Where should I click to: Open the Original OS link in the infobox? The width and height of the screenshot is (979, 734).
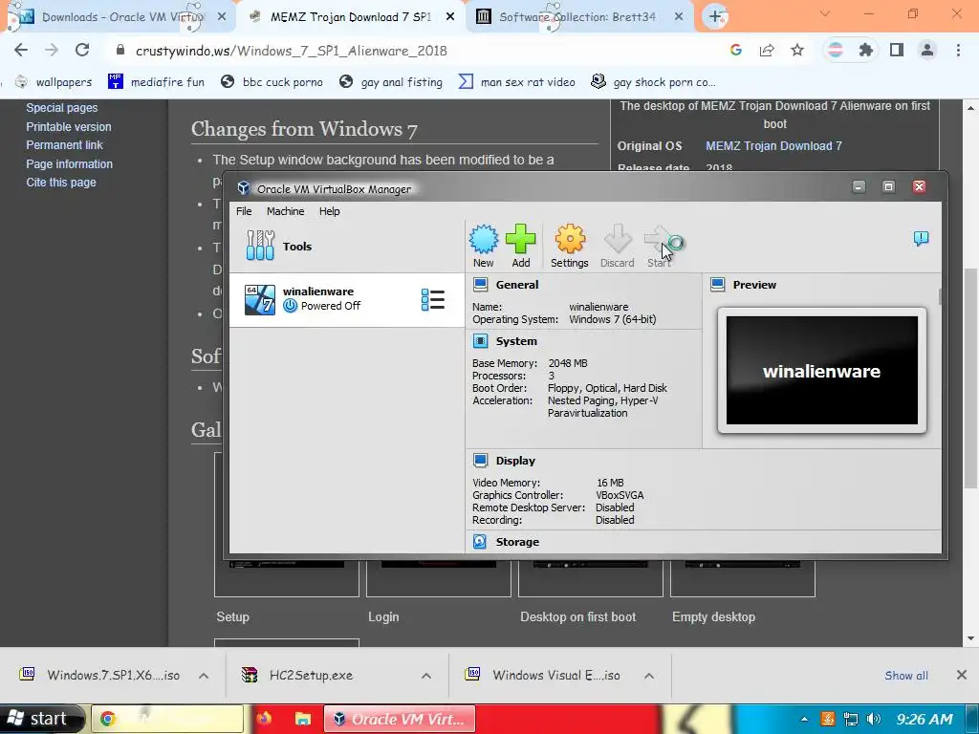pyautogui.click(x=773, y=146)
